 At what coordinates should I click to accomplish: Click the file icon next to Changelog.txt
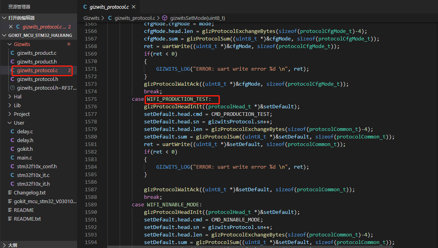click(x=10, y=192)
